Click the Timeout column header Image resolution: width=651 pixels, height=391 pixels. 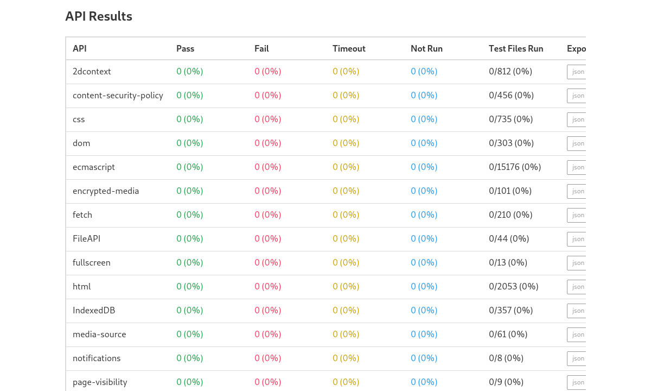click(x=349, y=48)
